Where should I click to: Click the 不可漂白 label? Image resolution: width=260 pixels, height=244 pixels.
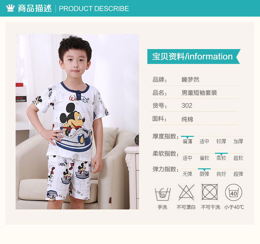(186, 207)
